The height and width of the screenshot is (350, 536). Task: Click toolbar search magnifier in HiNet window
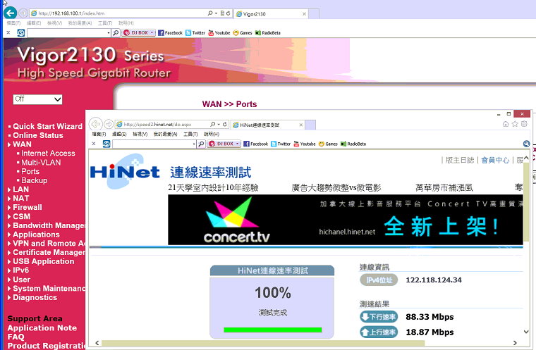click(201, 144)
